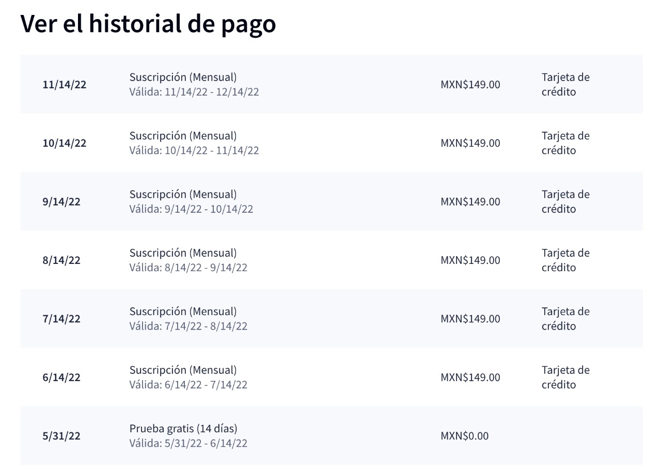Open subscription valid 6/14/22 - 7/14/22
Viewport: 661px width, 470px height.
coord(188,377)
